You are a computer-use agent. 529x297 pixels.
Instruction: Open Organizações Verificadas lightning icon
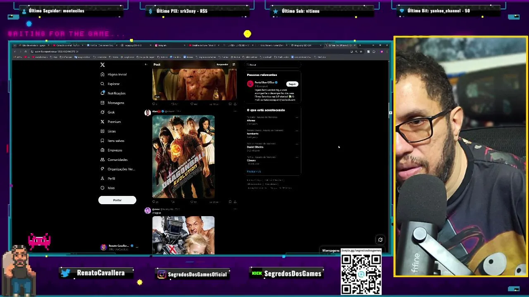[x=102, y=169]
